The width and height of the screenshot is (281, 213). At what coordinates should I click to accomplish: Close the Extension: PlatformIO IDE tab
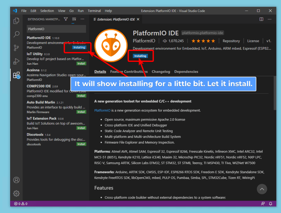pos(138,19)
